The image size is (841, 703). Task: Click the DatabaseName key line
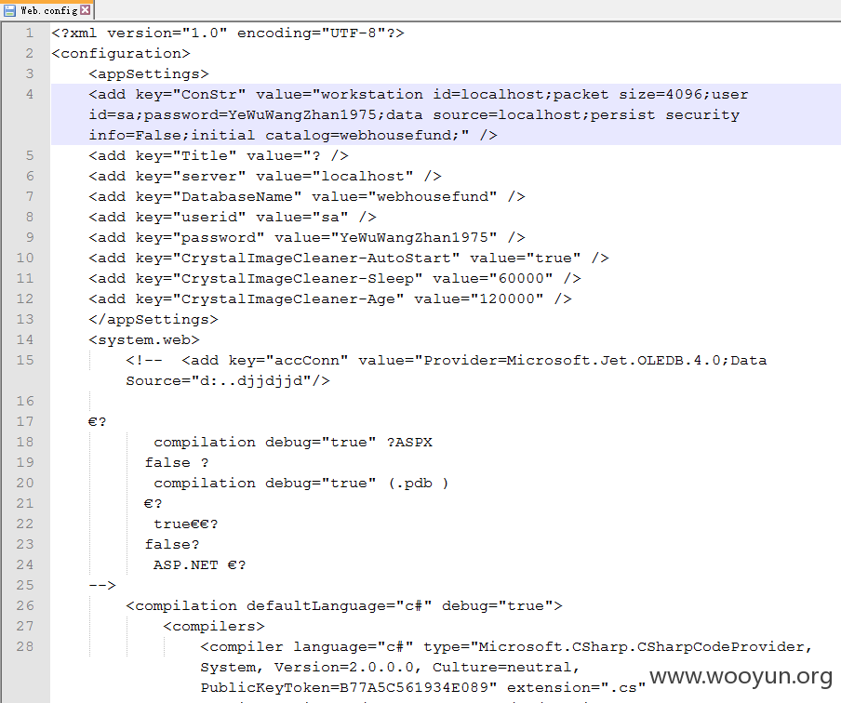(x=307, y=197)
